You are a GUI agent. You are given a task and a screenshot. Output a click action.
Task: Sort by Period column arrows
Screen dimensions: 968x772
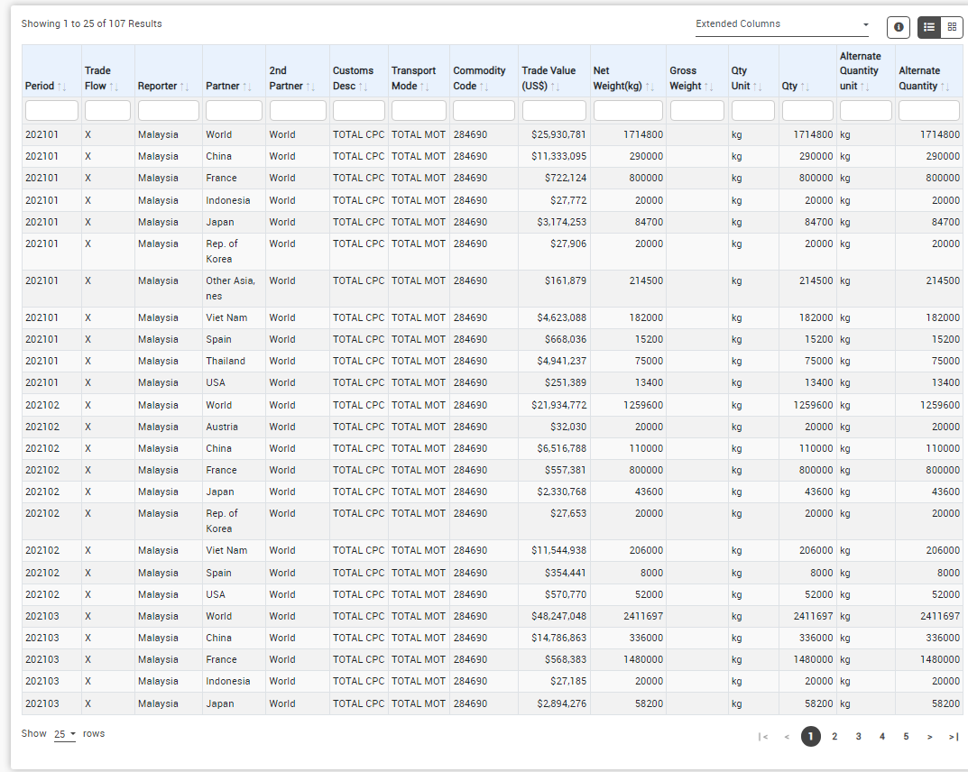(61, 87)
